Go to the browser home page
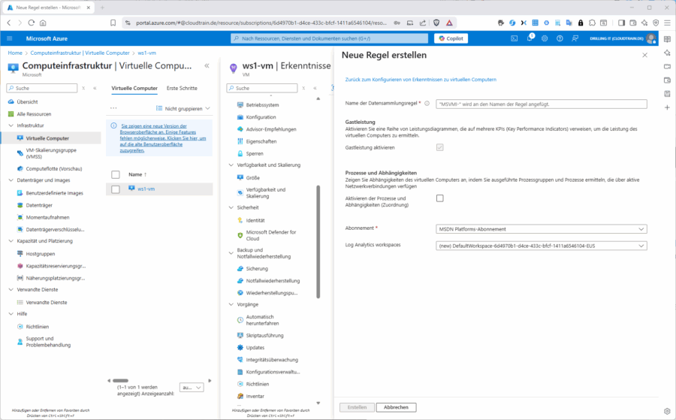This screenshot has height=420, width=676. coord(43,23)
